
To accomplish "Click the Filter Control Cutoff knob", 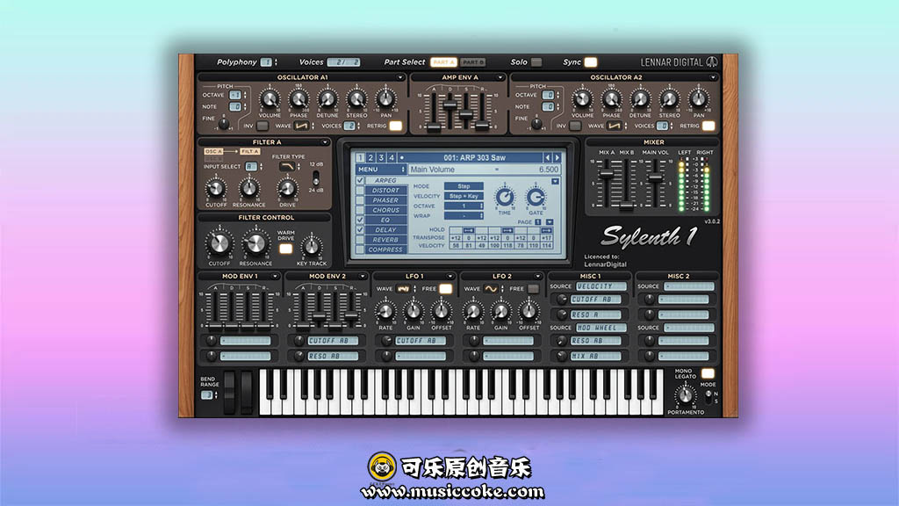I will click(x=219, y=244).
